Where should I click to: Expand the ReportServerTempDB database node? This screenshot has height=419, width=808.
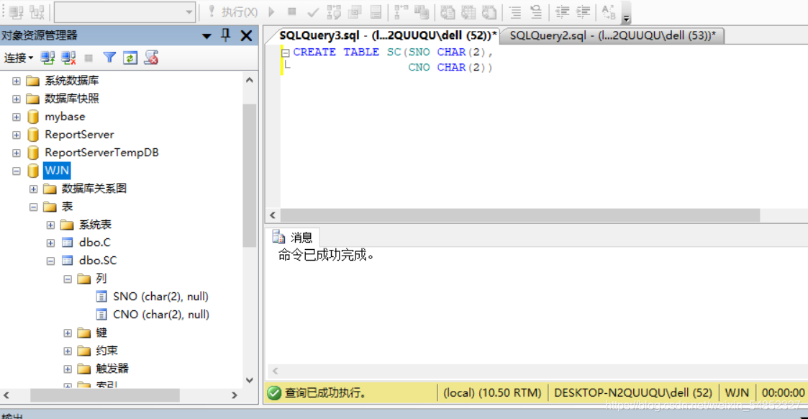tap(16, 153)
